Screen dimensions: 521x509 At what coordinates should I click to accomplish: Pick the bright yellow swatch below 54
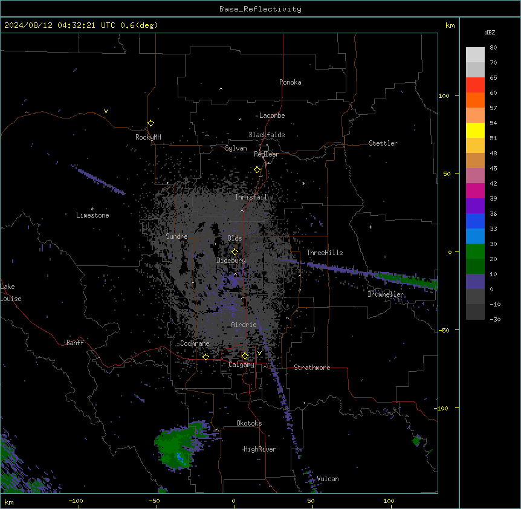[475, 130]
